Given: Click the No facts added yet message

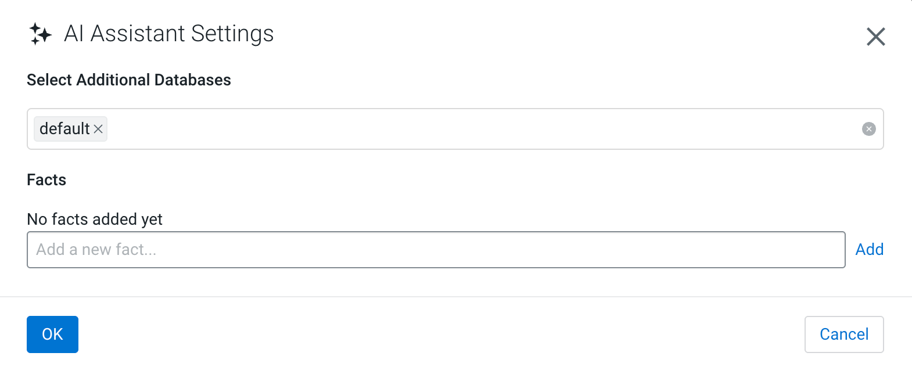Looking at the screenshot, I should click(x=95, y=220).
